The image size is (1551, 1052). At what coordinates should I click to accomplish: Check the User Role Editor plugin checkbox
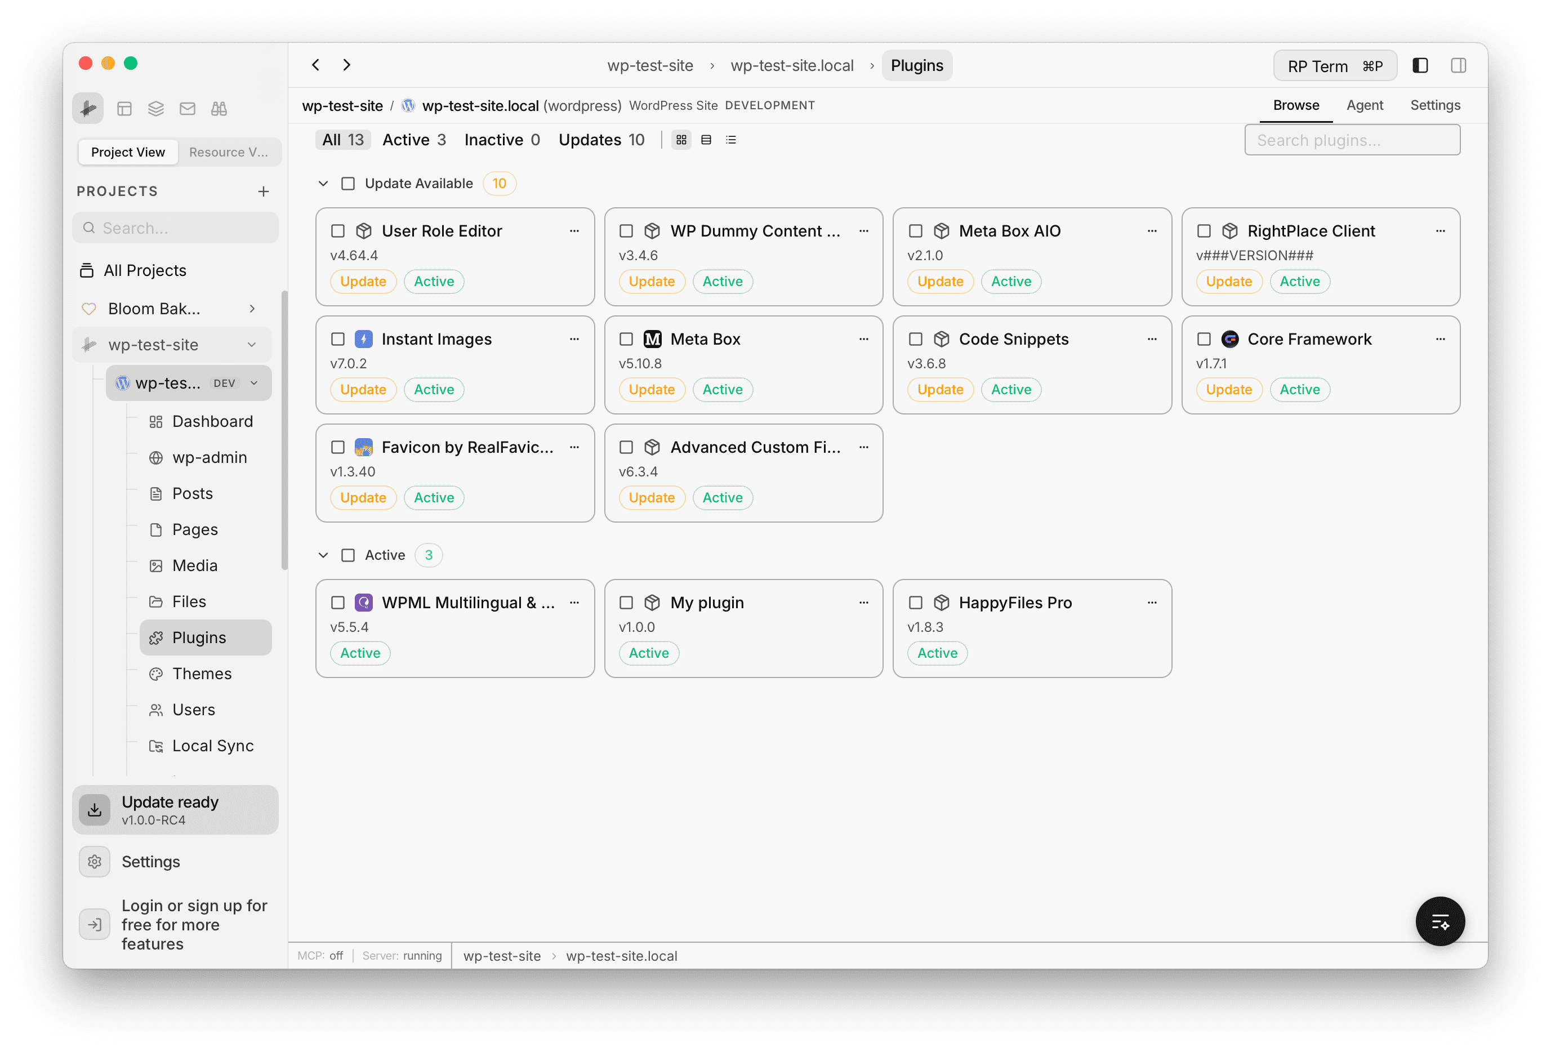[x=338, y=230]
